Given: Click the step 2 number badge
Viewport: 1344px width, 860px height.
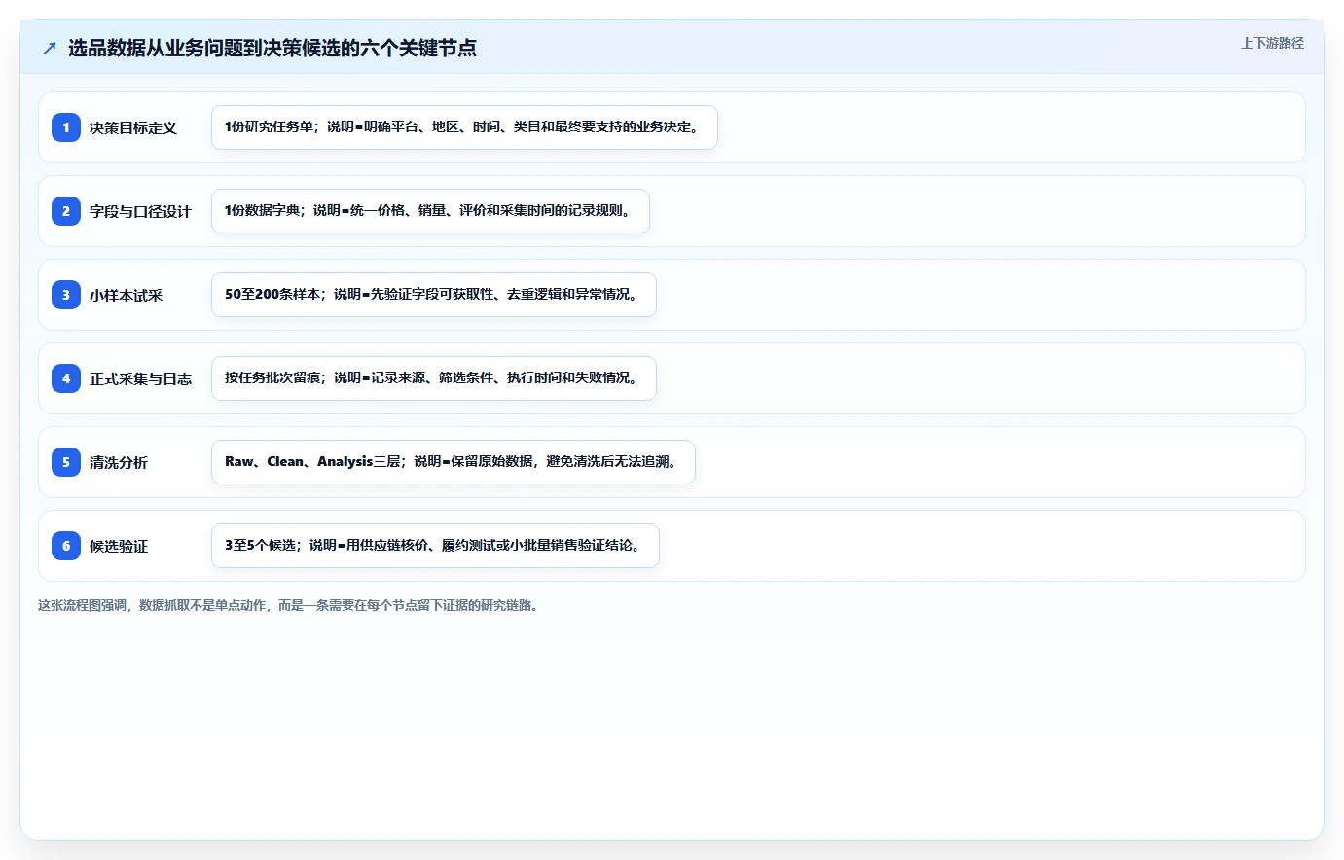Looking at the screenshot, I should click(66, 211).
